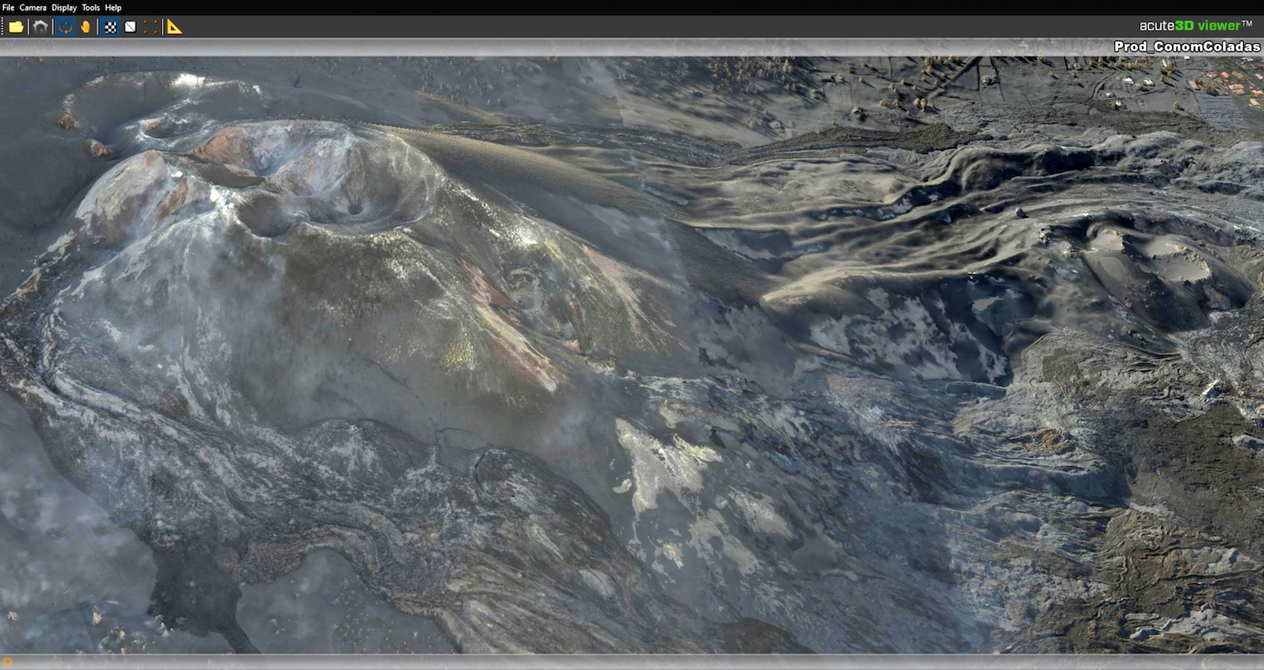Open the File menu
This screenshot has width=1264, height=670.
(8, 7)
